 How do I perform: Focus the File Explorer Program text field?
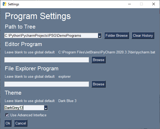[46, 84]
